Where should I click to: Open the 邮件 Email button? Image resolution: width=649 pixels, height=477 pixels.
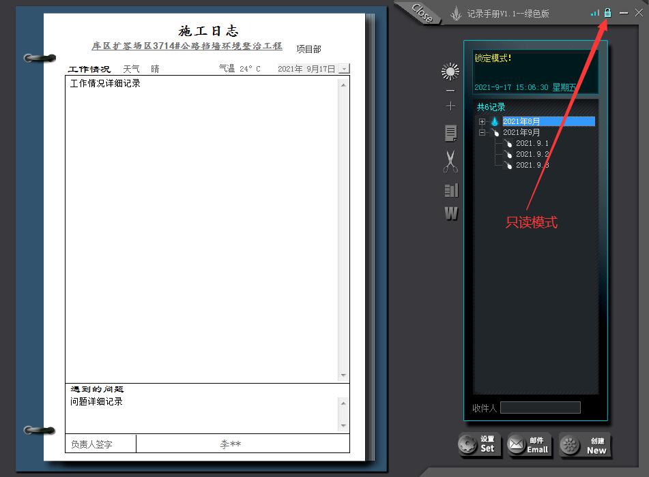pyautogui.click(x=530, y=445)
